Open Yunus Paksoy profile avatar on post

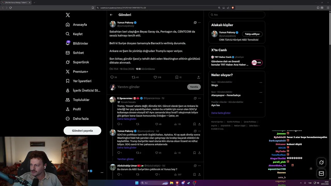tap(113, 24)
